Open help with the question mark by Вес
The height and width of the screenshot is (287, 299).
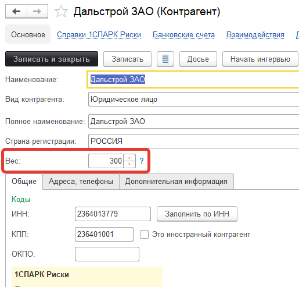click(142, 161)
